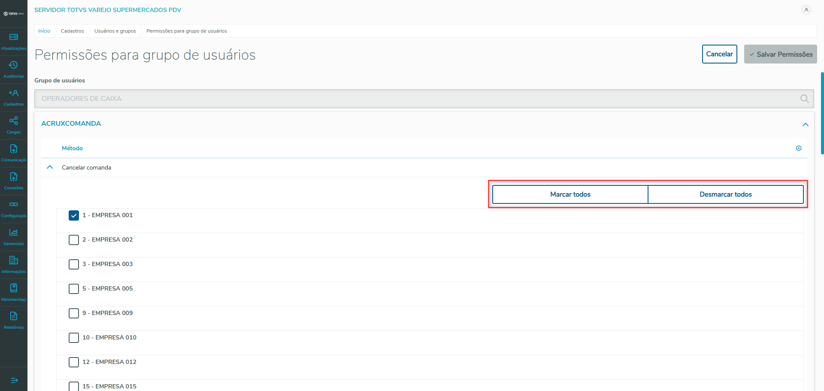Screen dimensions: 824x391
Task: Click the Método column settings gear
Action: (x=799, y=148)
